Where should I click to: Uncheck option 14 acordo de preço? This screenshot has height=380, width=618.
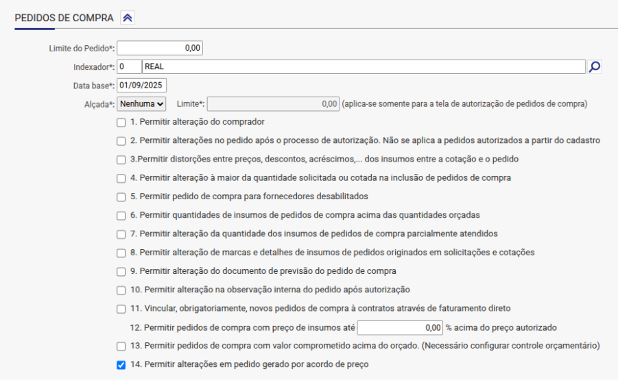click(121, 365)
